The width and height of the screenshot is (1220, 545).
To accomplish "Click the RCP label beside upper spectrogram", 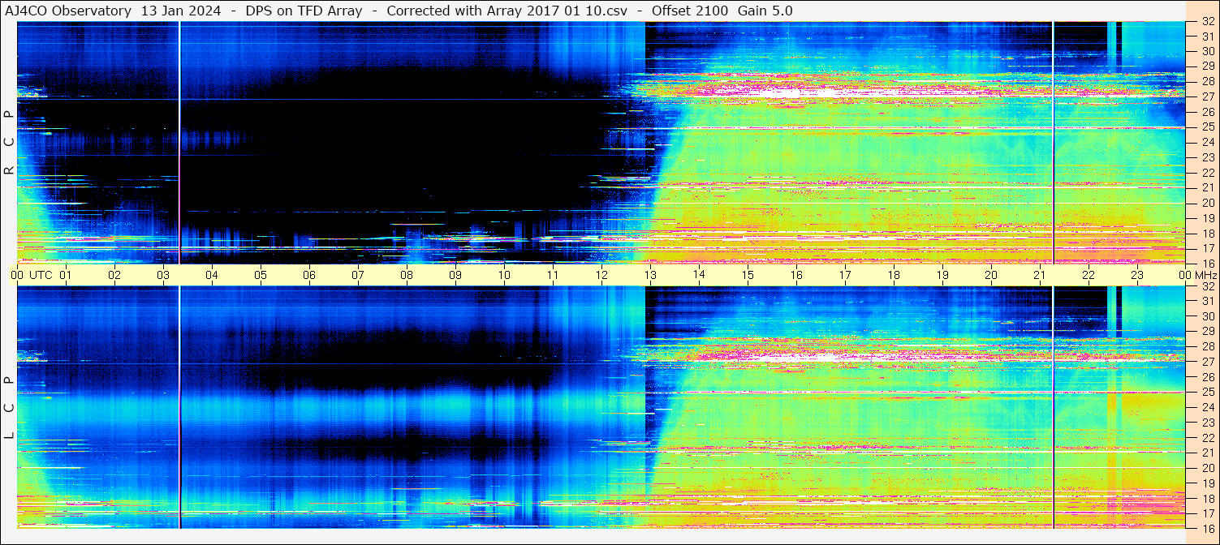I will click(x=9, y=143).
